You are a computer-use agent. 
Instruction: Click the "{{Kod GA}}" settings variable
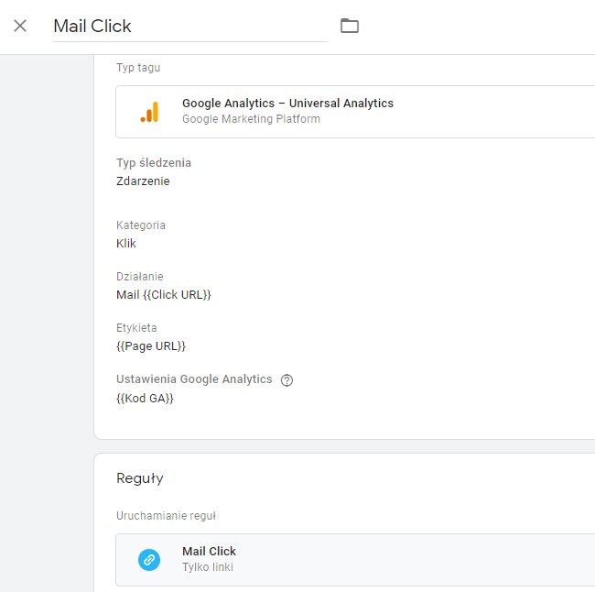coord(145,399)
